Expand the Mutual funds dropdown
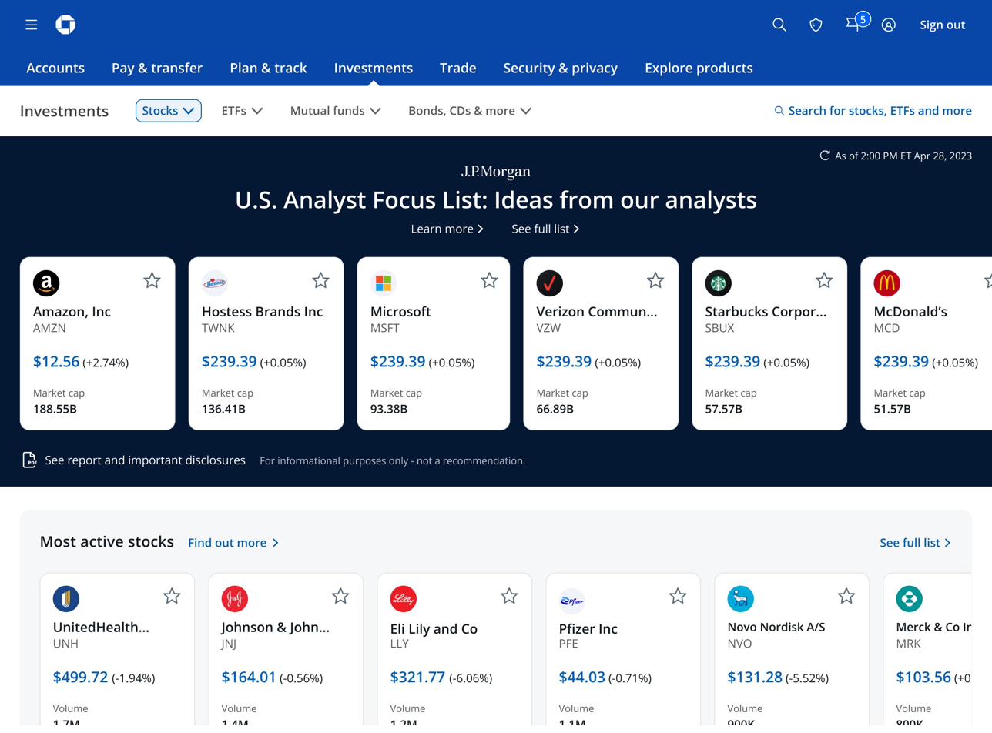The image size is (992, 733). pos(336,111)
